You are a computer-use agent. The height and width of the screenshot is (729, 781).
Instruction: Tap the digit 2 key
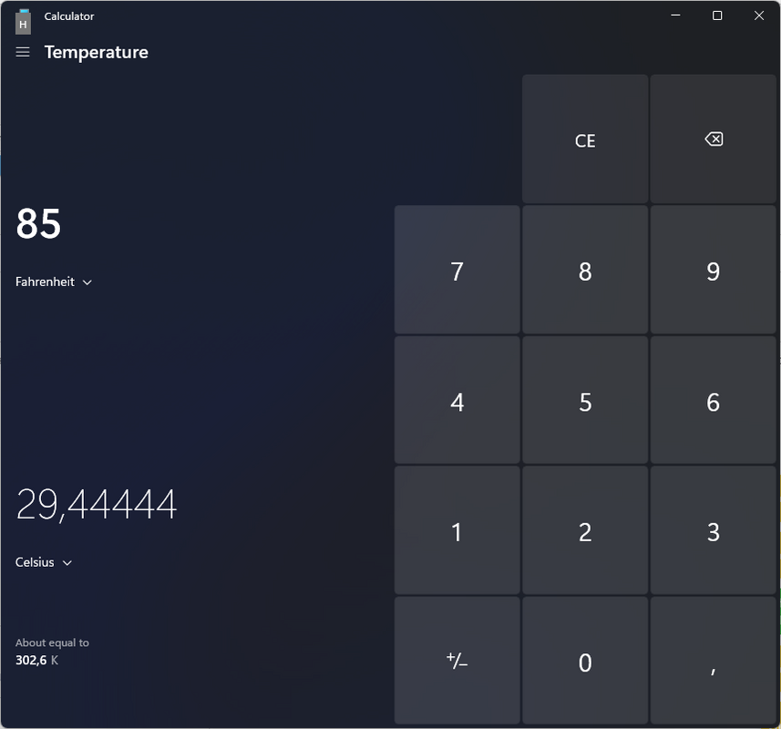coord(585,530)
